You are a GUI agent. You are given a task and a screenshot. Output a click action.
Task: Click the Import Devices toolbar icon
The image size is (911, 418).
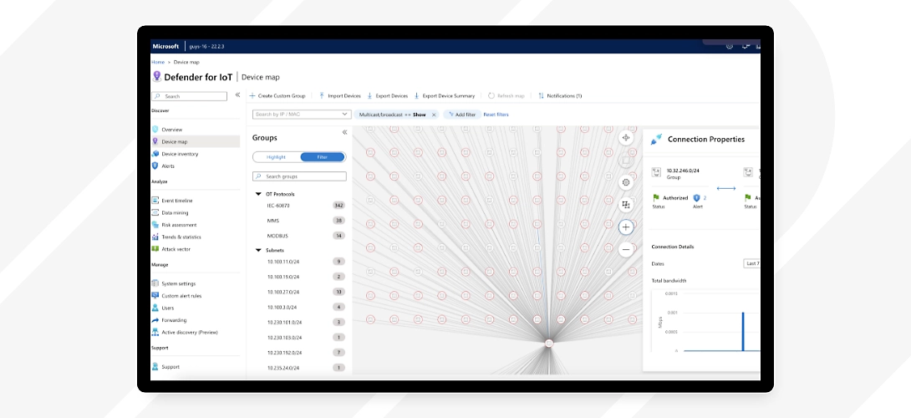pyautogui.click(x=322, y=96)
